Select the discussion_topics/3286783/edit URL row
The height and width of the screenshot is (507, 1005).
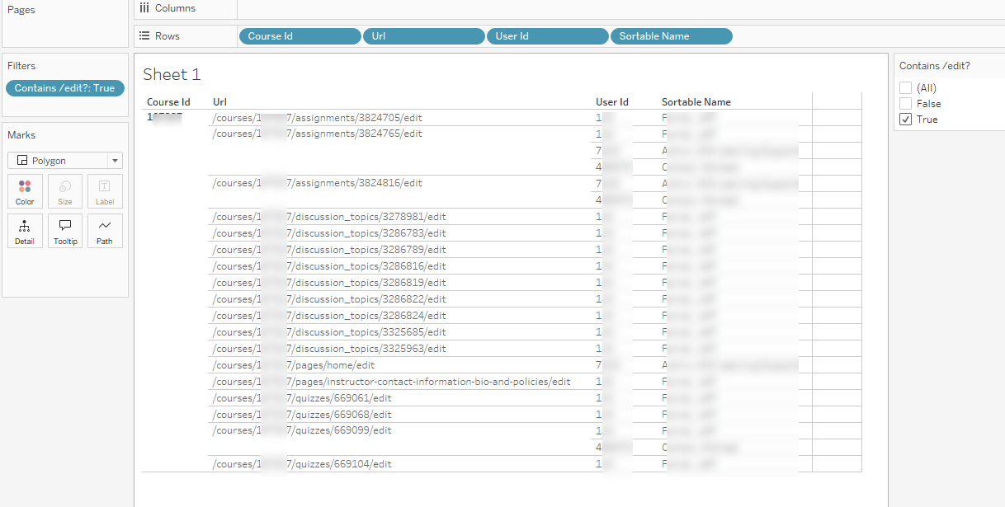click(329, 233)
